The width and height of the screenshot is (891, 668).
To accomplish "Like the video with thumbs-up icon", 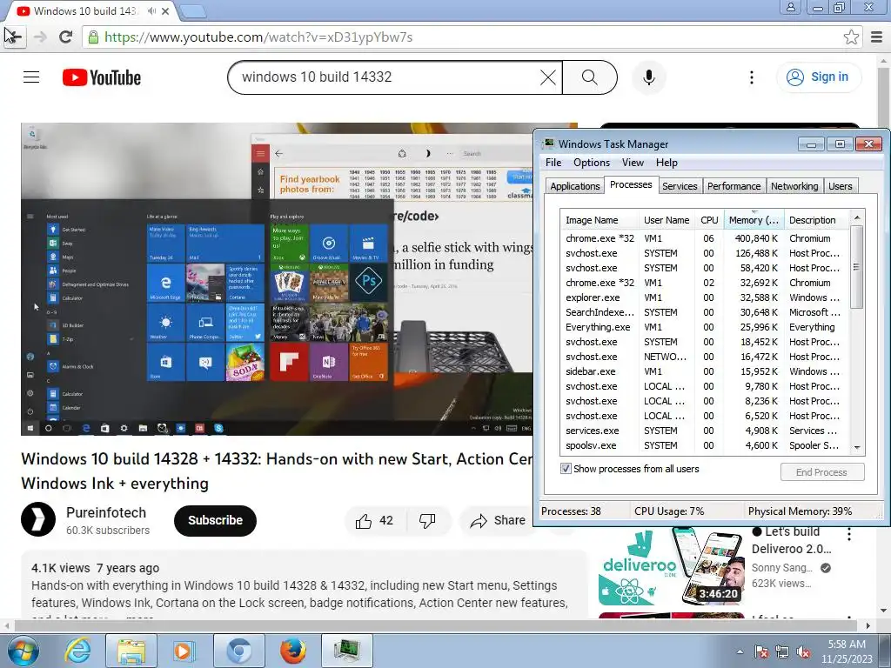I will (x=364, y=521).
